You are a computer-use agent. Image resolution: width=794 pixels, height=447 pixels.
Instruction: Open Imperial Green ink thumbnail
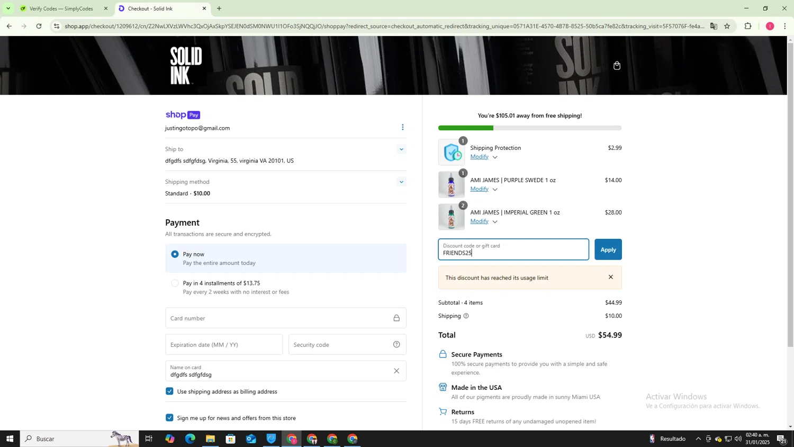pyautogui.click(x=452, y=217)
